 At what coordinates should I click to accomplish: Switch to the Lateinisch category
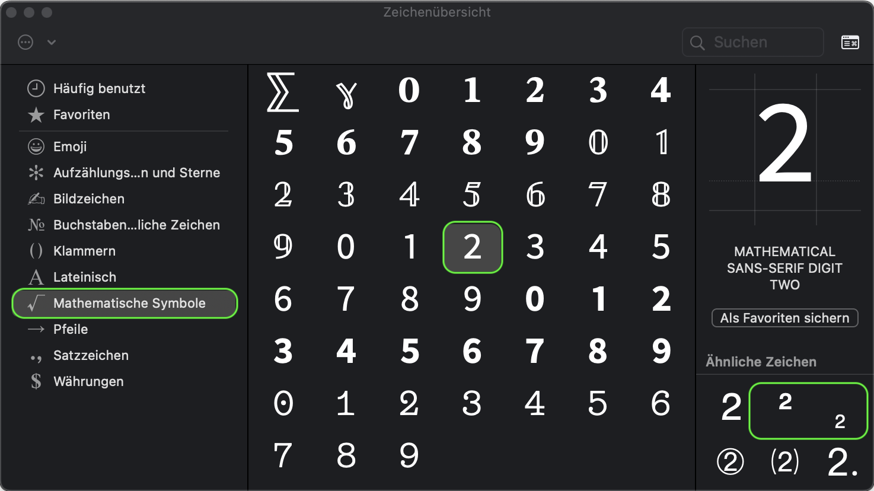[85, 277]
